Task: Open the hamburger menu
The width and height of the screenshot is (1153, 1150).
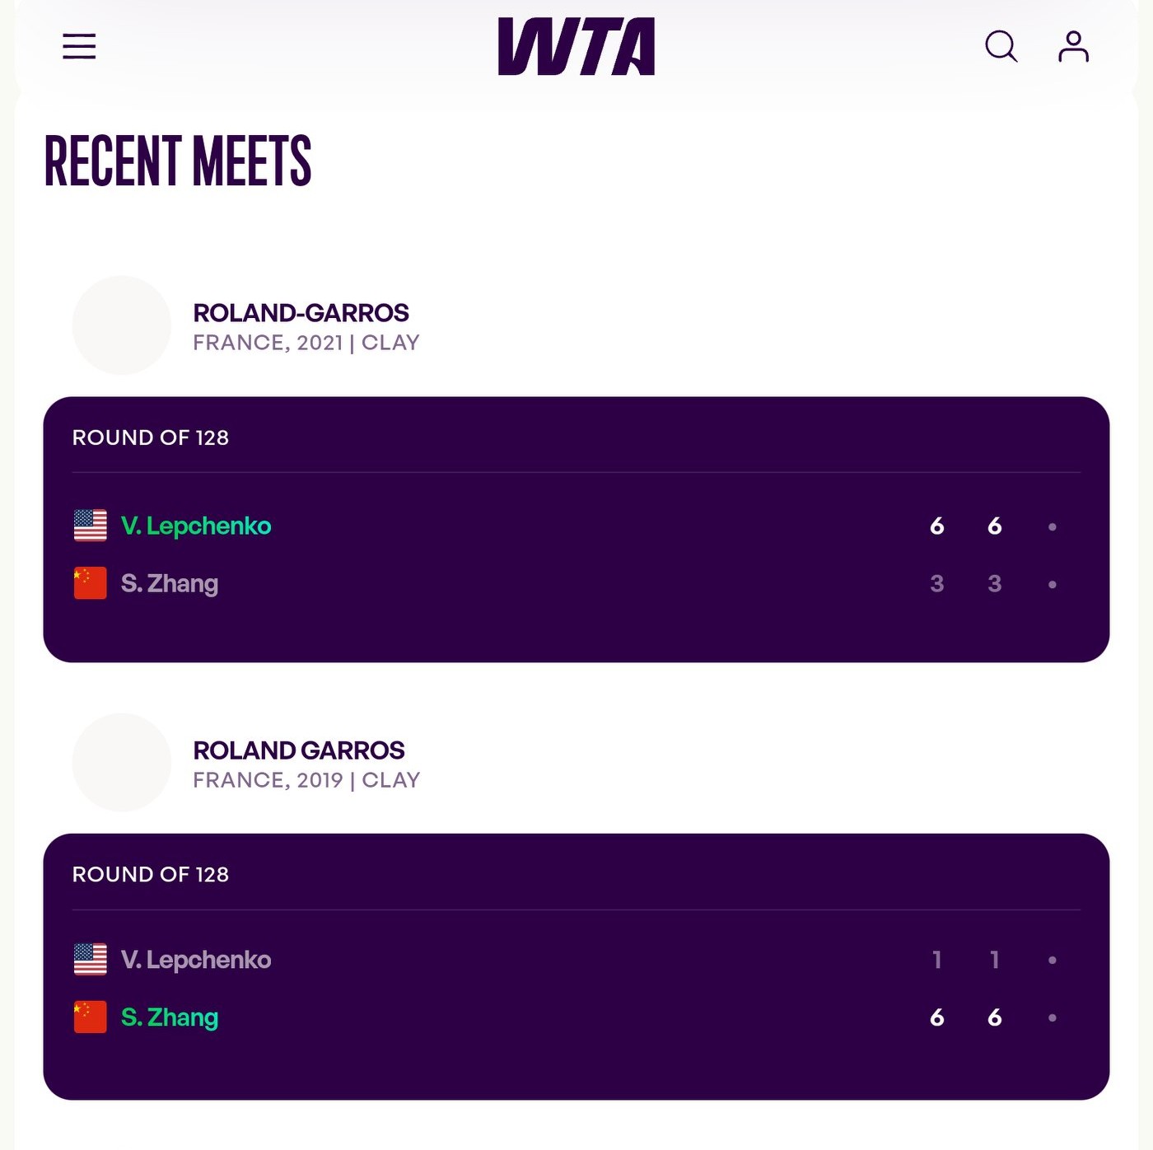Action: [x=79, y=46]
